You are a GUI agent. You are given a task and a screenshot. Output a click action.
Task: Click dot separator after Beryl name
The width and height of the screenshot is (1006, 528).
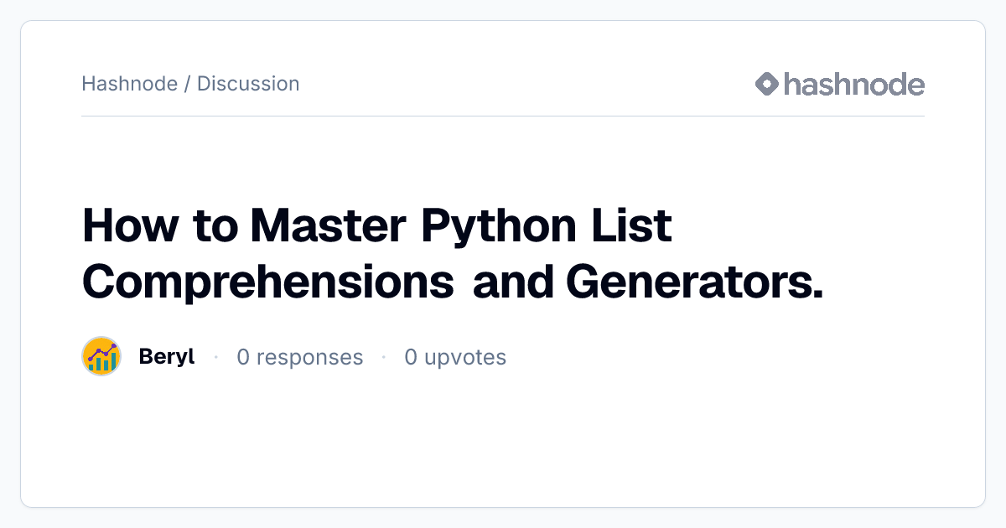click(x=216, y=358)
